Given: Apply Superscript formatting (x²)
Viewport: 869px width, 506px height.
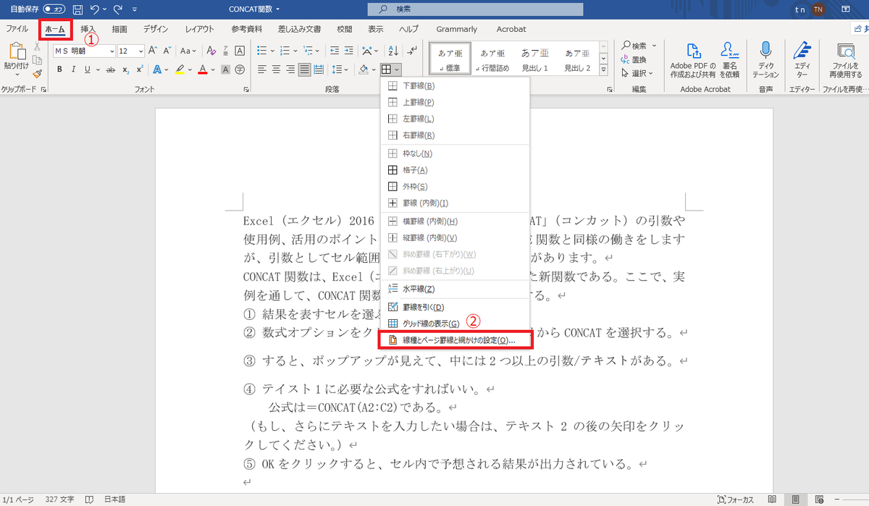Looking at the screenshot, I should click(139, 69).
